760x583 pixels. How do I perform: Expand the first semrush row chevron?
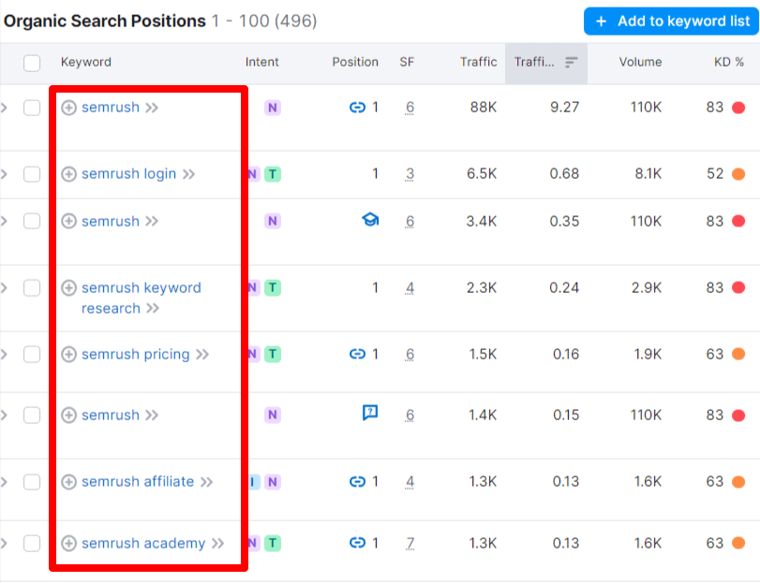click(x=7, y=107)
